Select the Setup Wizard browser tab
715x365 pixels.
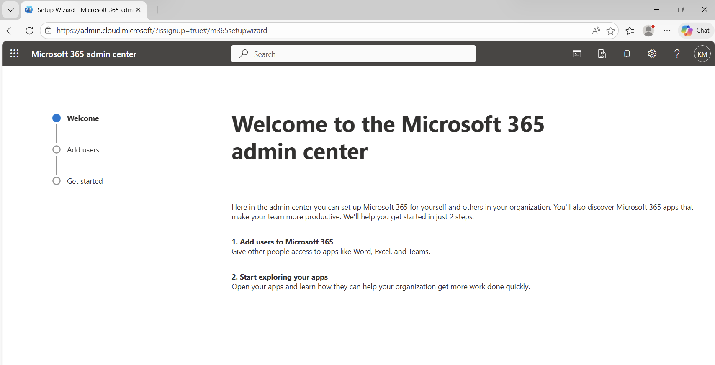coord(84,10)
